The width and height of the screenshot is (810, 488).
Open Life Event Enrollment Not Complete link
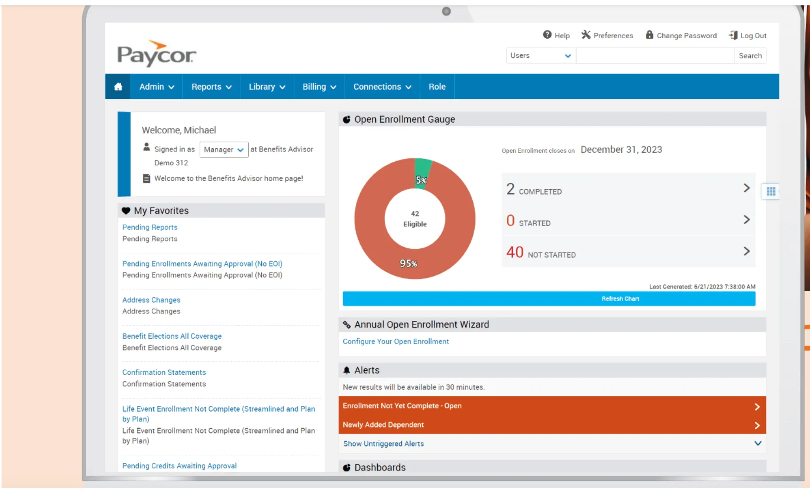coord(218,414)
